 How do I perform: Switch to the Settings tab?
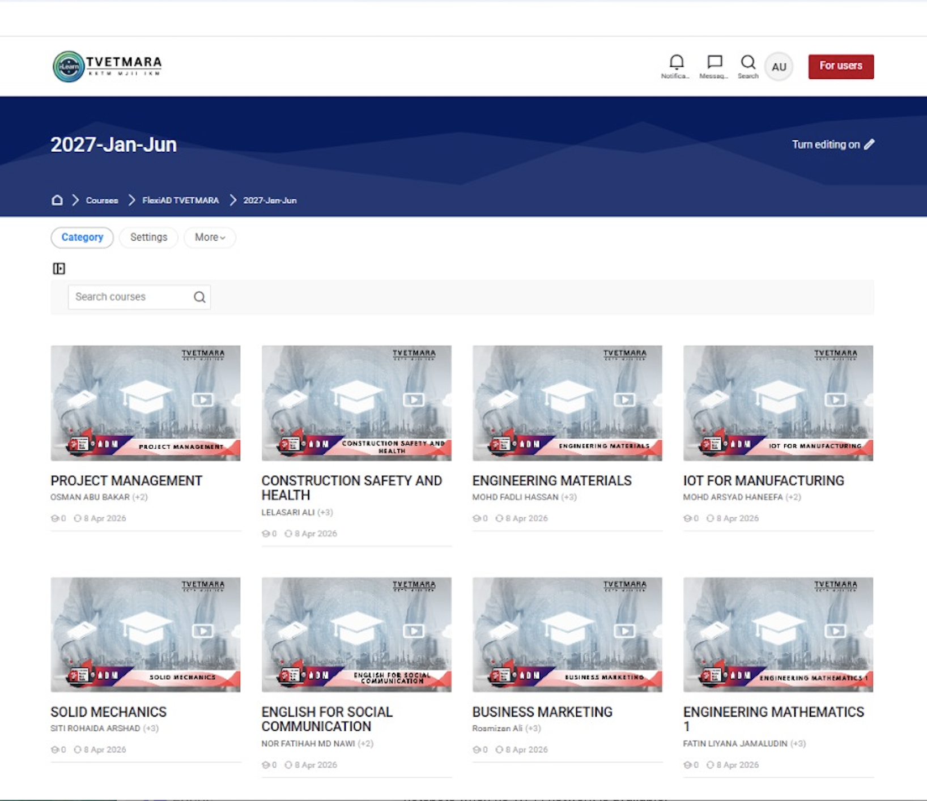pos(148,237)
